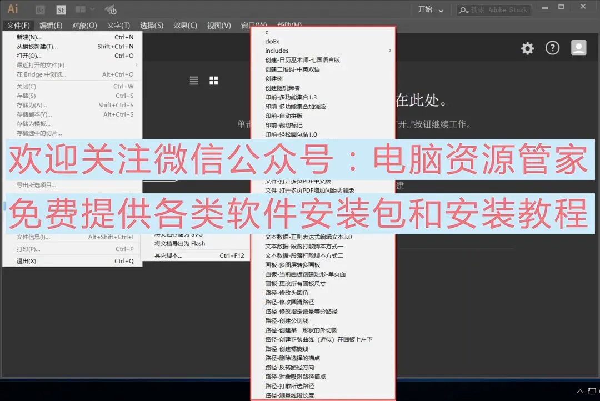Select 关闭(C) menu entry
The width and height of the screenshot is (600, 401).
coord(72,86)
